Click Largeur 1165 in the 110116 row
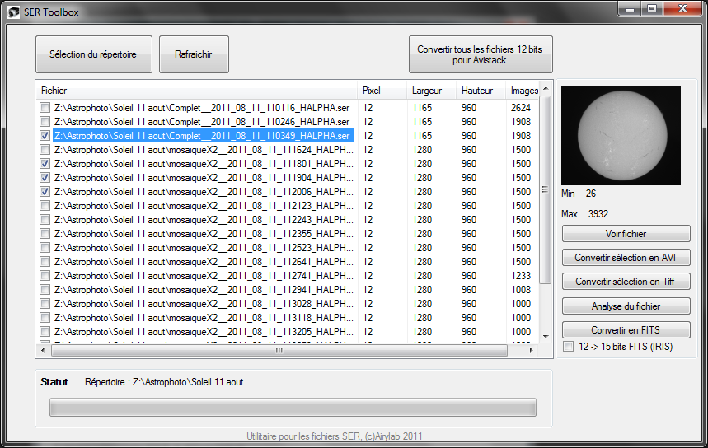This screenshot has width=708, height=448. point(422,107)
